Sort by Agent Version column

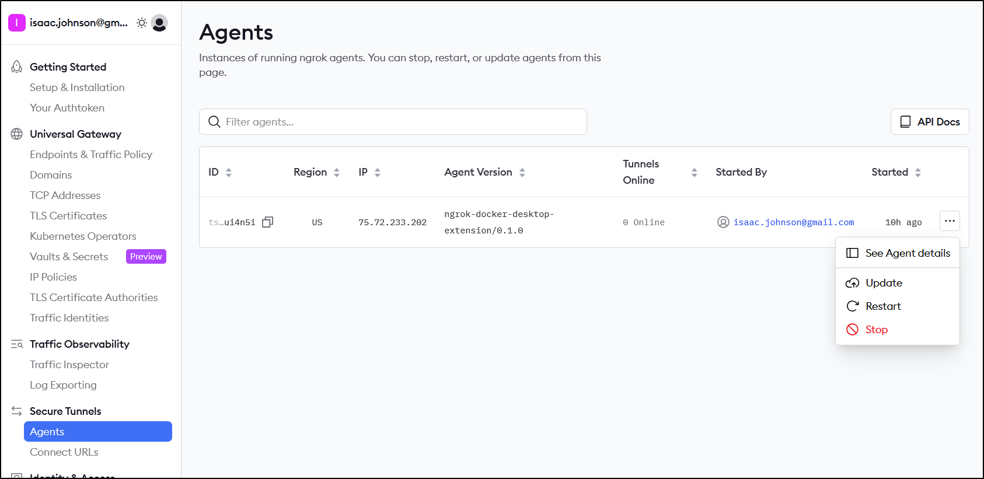[x=522, y=172]
